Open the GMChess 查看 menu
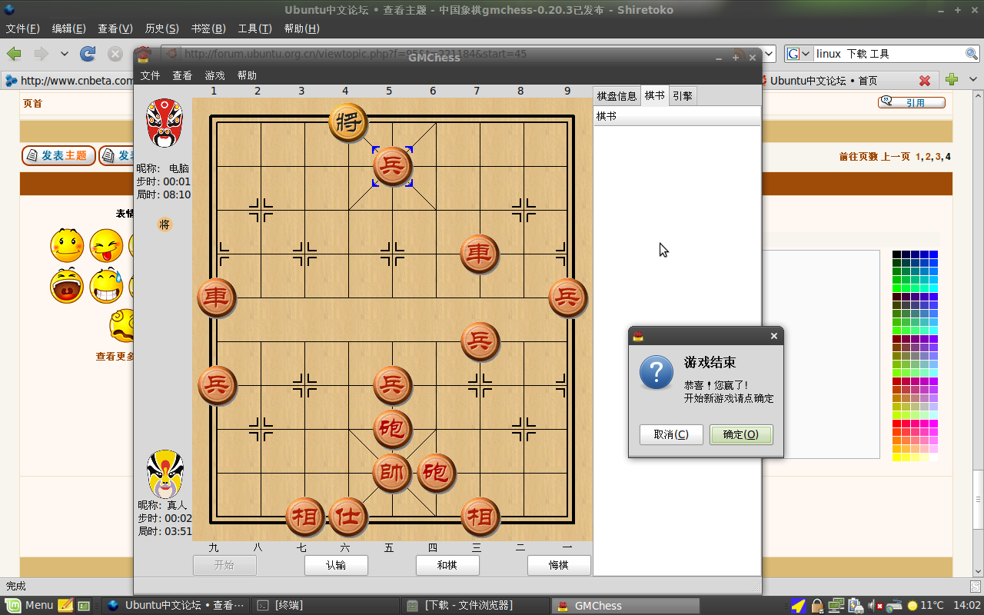This screenshot has height=615, width=984. tap(182, 75)
